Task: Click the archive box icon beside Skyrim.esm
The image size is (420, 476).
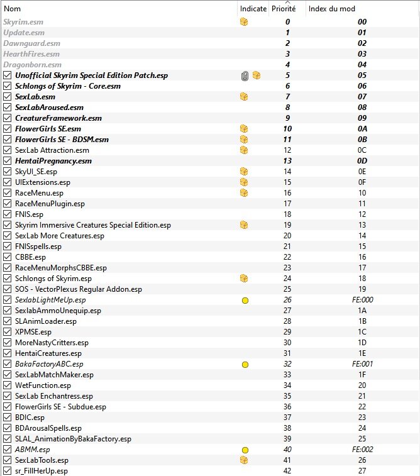Action: click(x=244, y=22)
